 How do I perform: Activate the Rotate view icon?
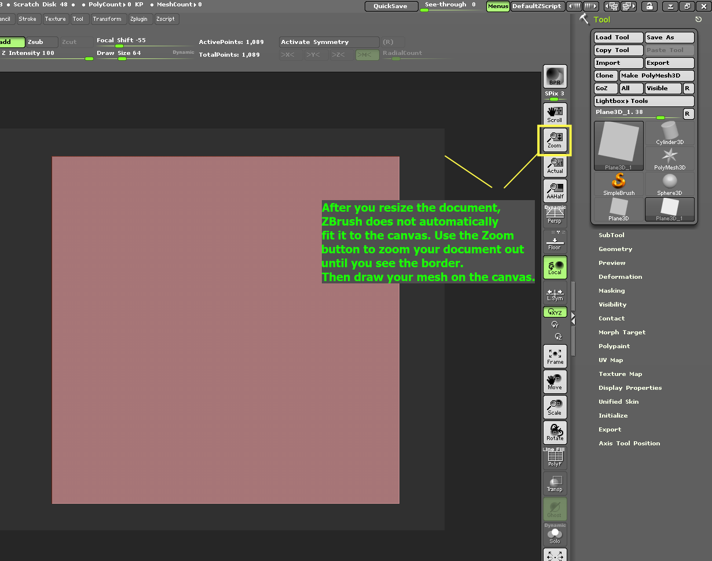(555, 432)
